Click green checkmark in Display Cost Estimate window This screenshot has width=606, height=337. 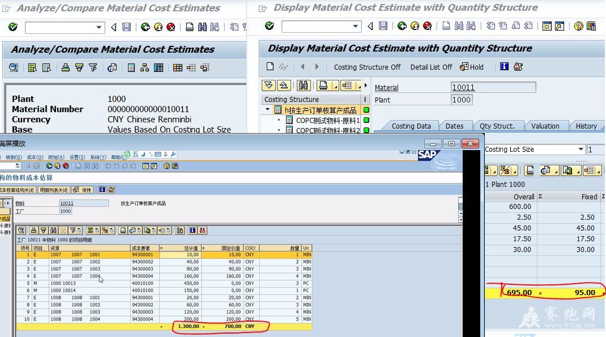[x=270, y=26]
